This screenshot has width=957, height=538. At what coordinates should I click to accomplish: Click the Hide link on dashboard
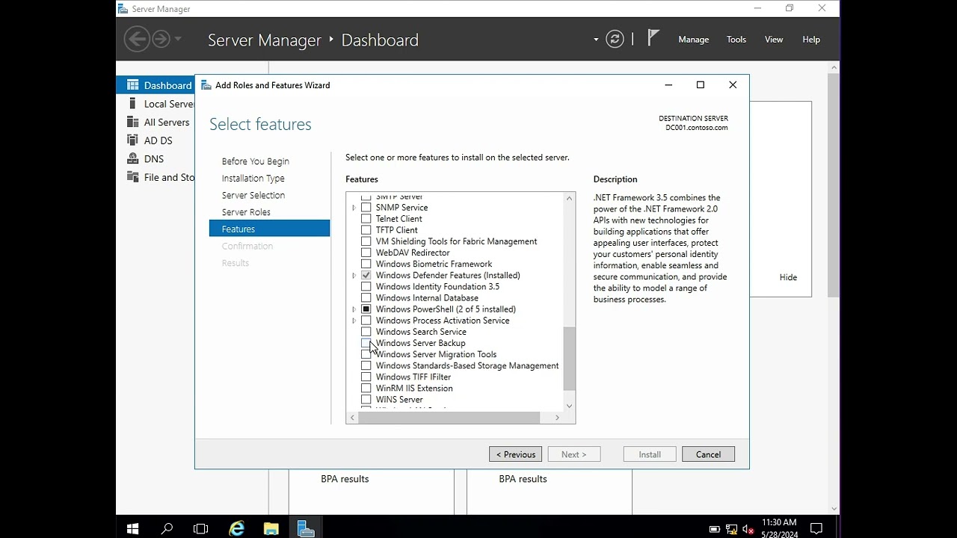[788, 277]
